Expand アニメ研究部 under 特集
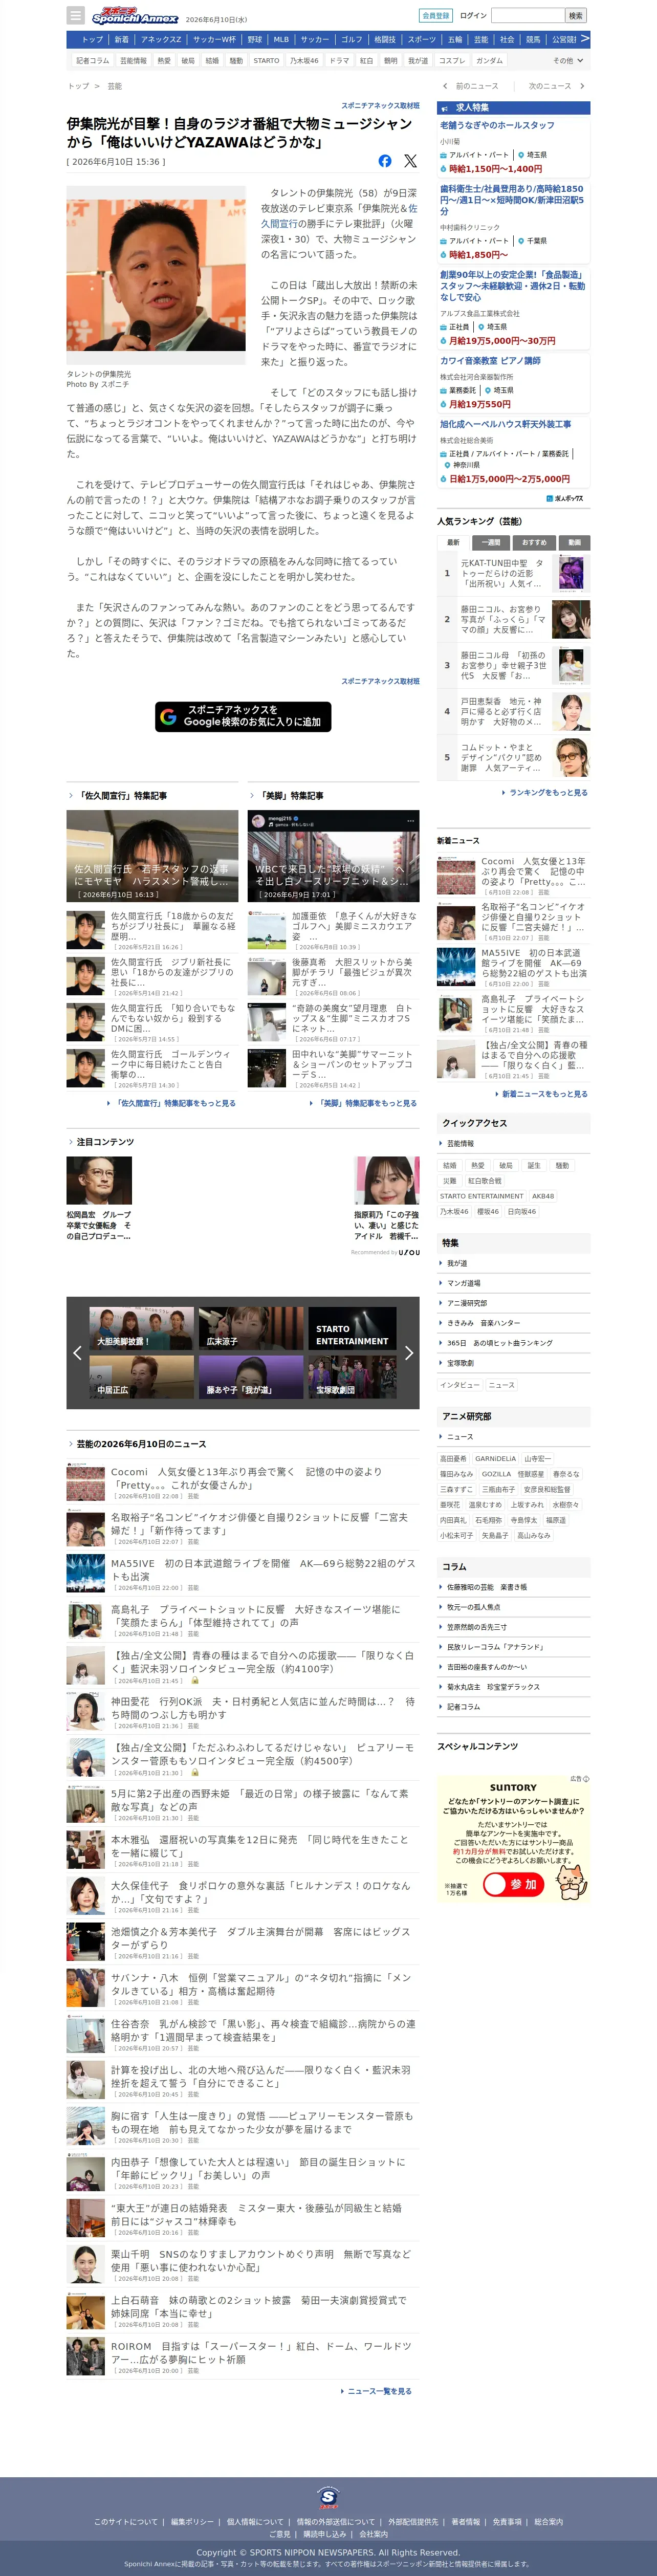Screen dimensions: 657x2576 coord(513,1303)
